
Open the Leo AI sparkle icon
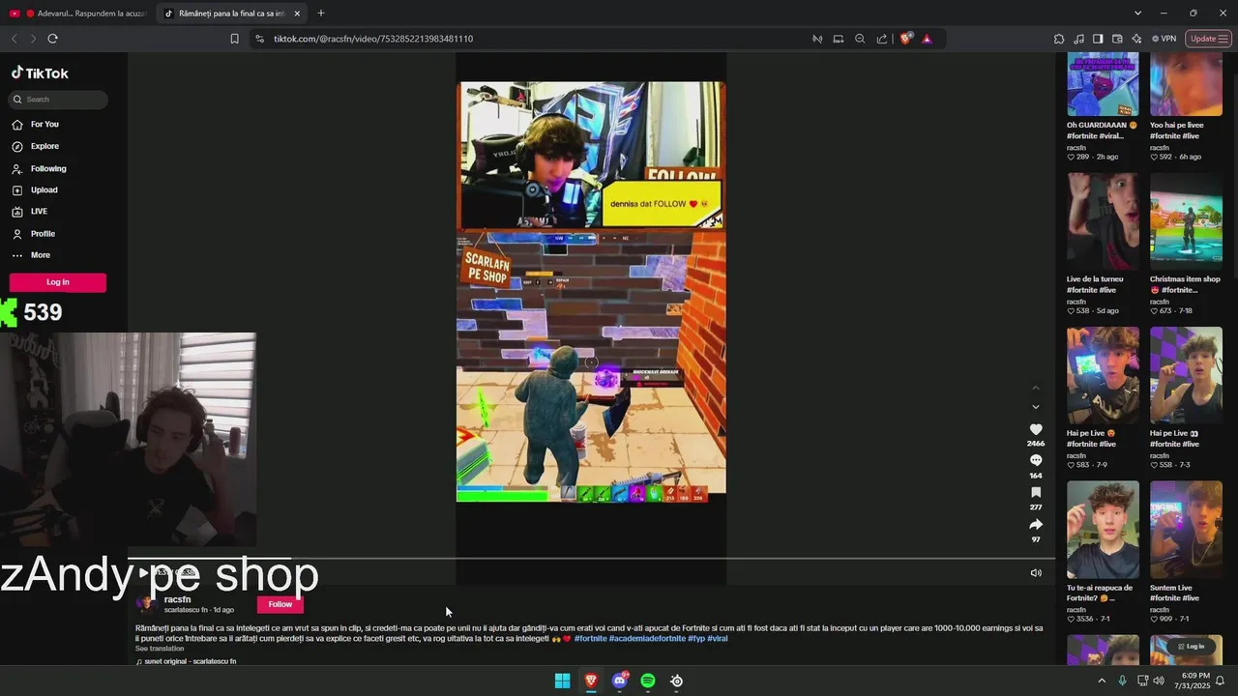[1136, 39]
